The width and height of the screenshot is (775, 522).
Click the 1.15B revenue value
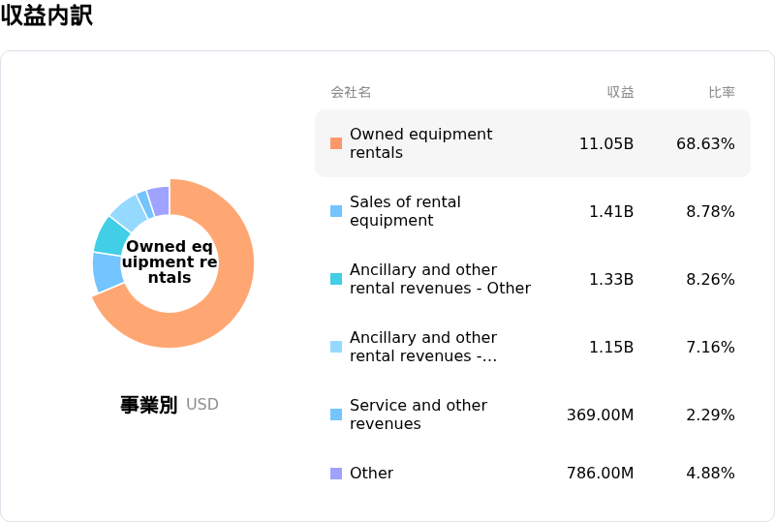611,347
